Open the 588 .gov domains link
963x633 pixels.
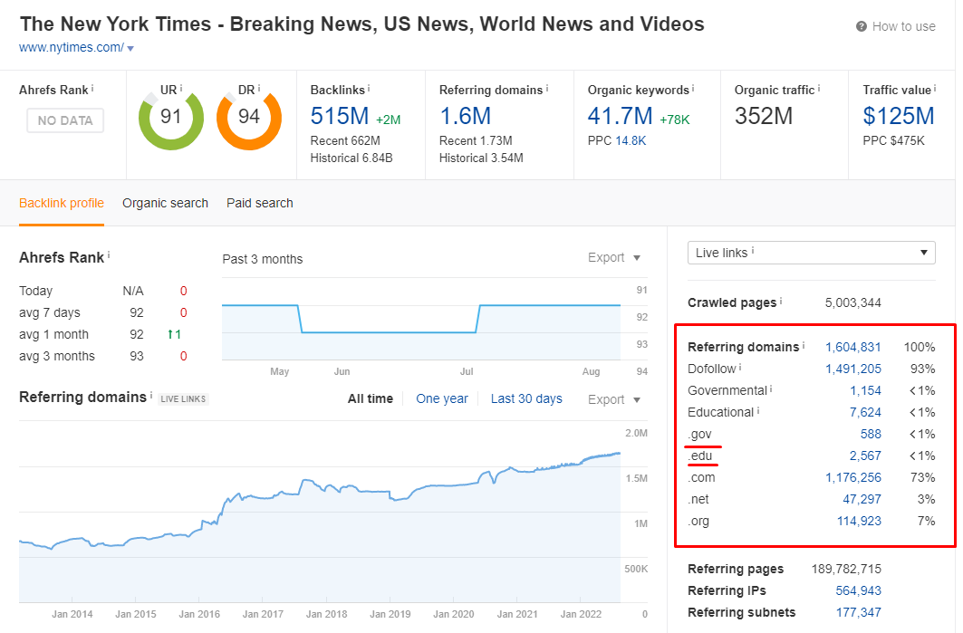click(871, 434)
